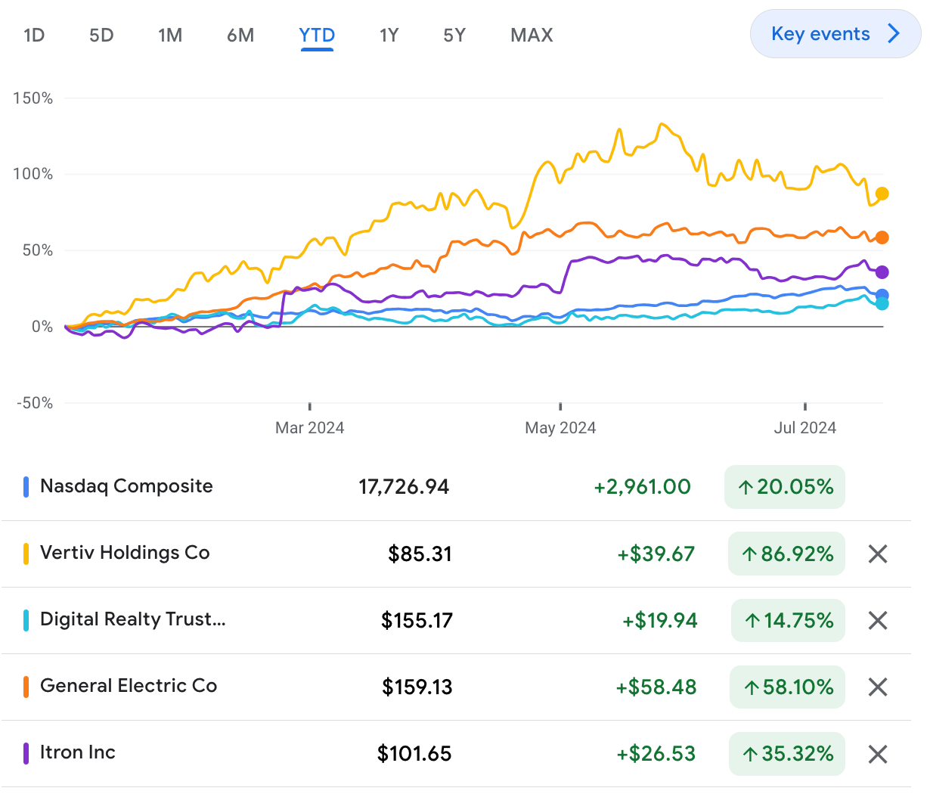The image size is (930, 794).
Task: Show the MAX time range
Action: pyautogui.click(x=532, y=35)
